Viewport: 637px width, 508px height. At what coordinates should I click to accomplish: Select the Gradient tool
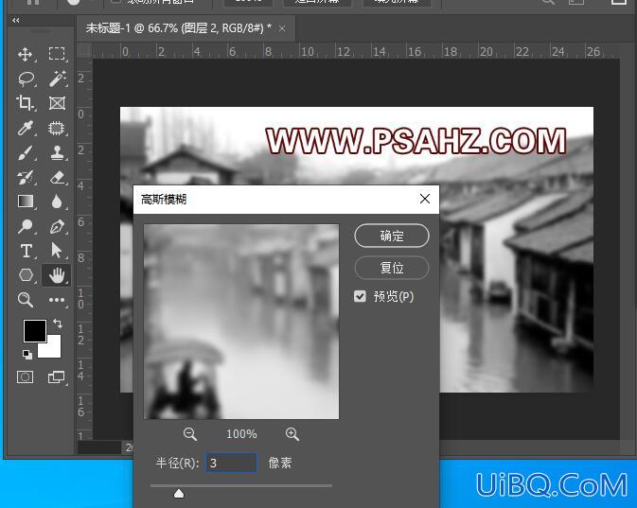26,201
